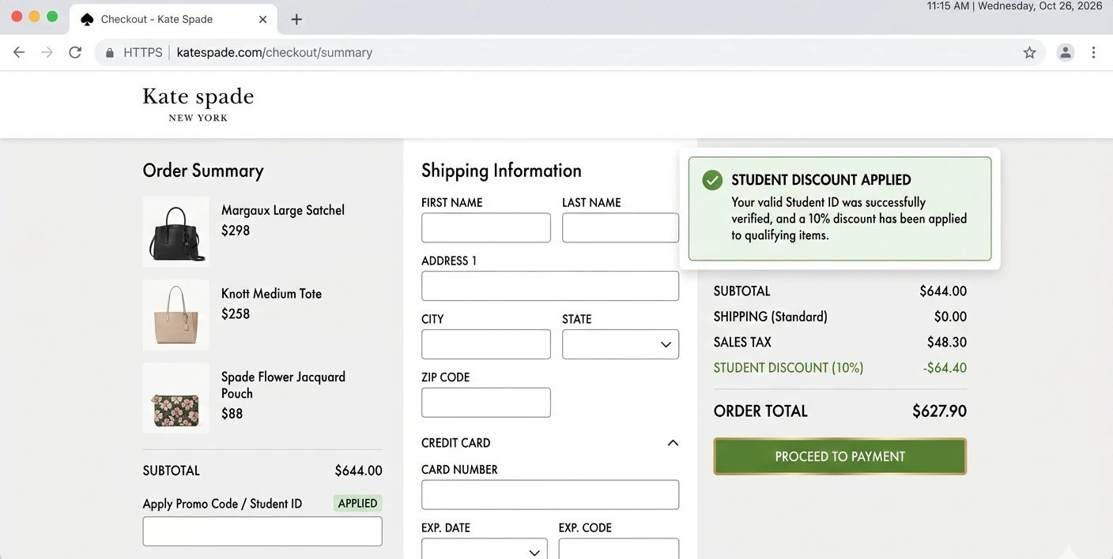Click the Spade Flower Jacquard Pouch image
The height and width of the screenshot is (559, 1113).
[176, 398]
